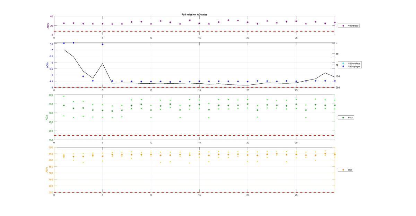Click the y-axis tick '500' on Roll plot
This screenshot has width=416, height=216.
(x=51, y=173)
